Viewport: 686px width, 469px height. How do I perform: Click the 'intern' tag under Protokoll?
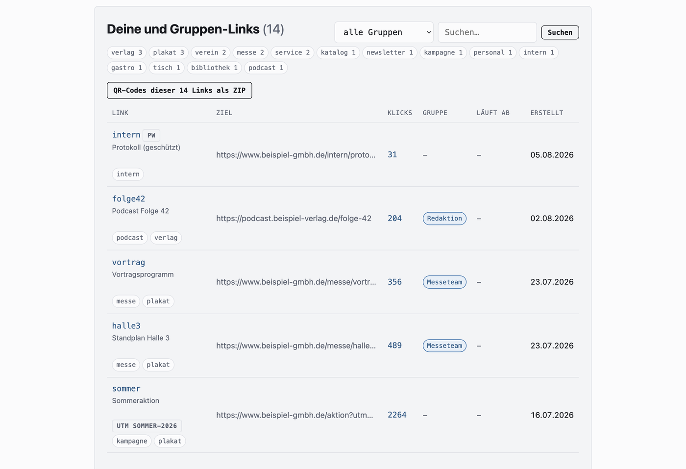click(x=128, y=174)
